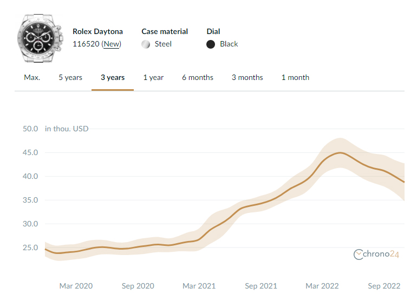The height and width of the screenshot is (308, 417).
Task: Click the Rolex Daytona title text
Action: click(97, 31)
